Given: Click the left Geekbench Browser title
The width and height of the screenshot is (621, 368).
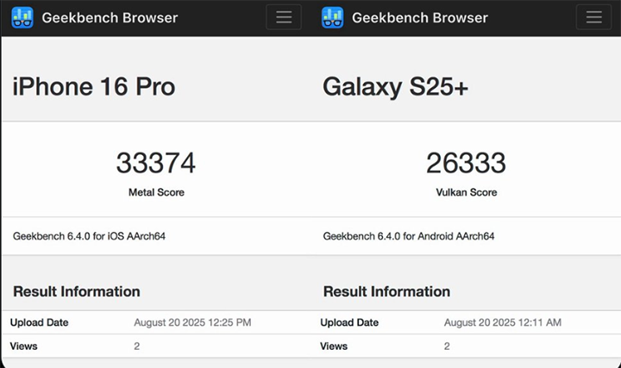Looking at the screenshot, I should 110,18.
